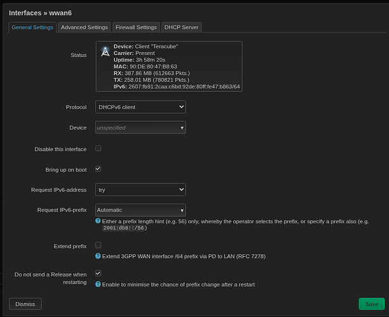Switch to Advanced Settings tab
This screenshot has width=389, height=317.
coord(85,27)
